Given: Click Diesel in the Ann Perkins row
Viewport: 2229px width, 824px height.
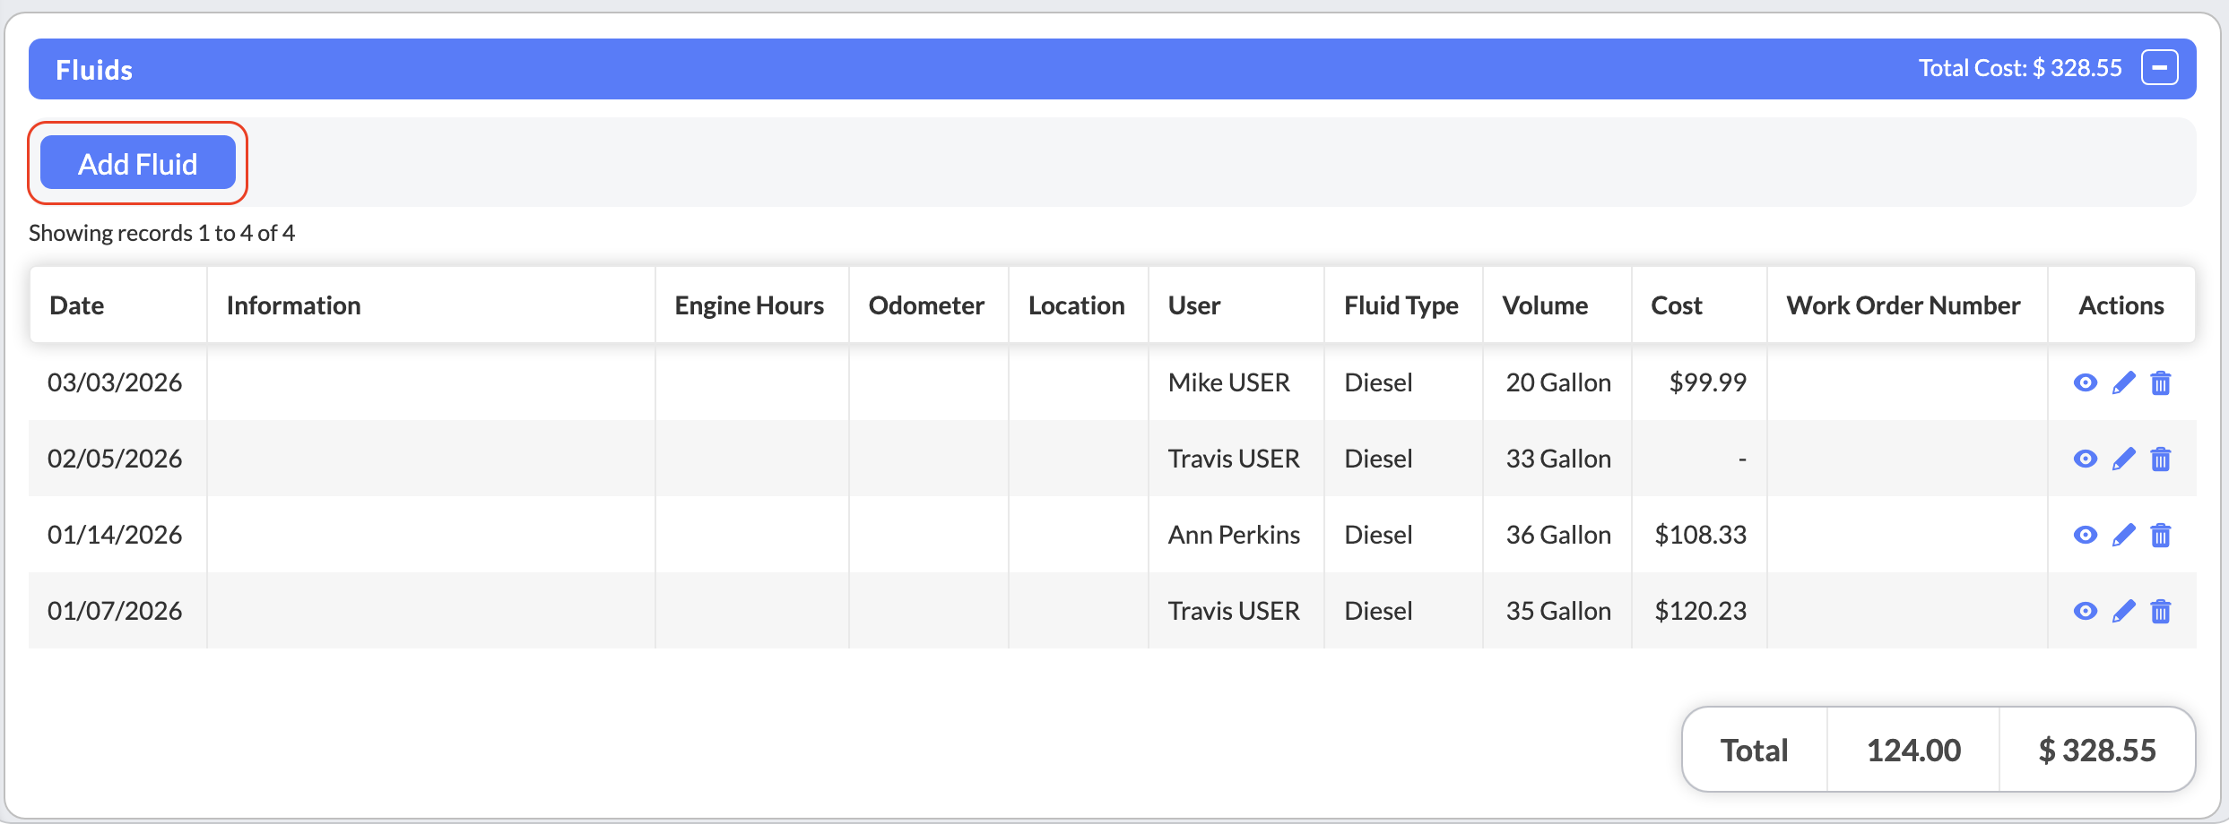Looking at the screenshot, I should (1378, 535).
